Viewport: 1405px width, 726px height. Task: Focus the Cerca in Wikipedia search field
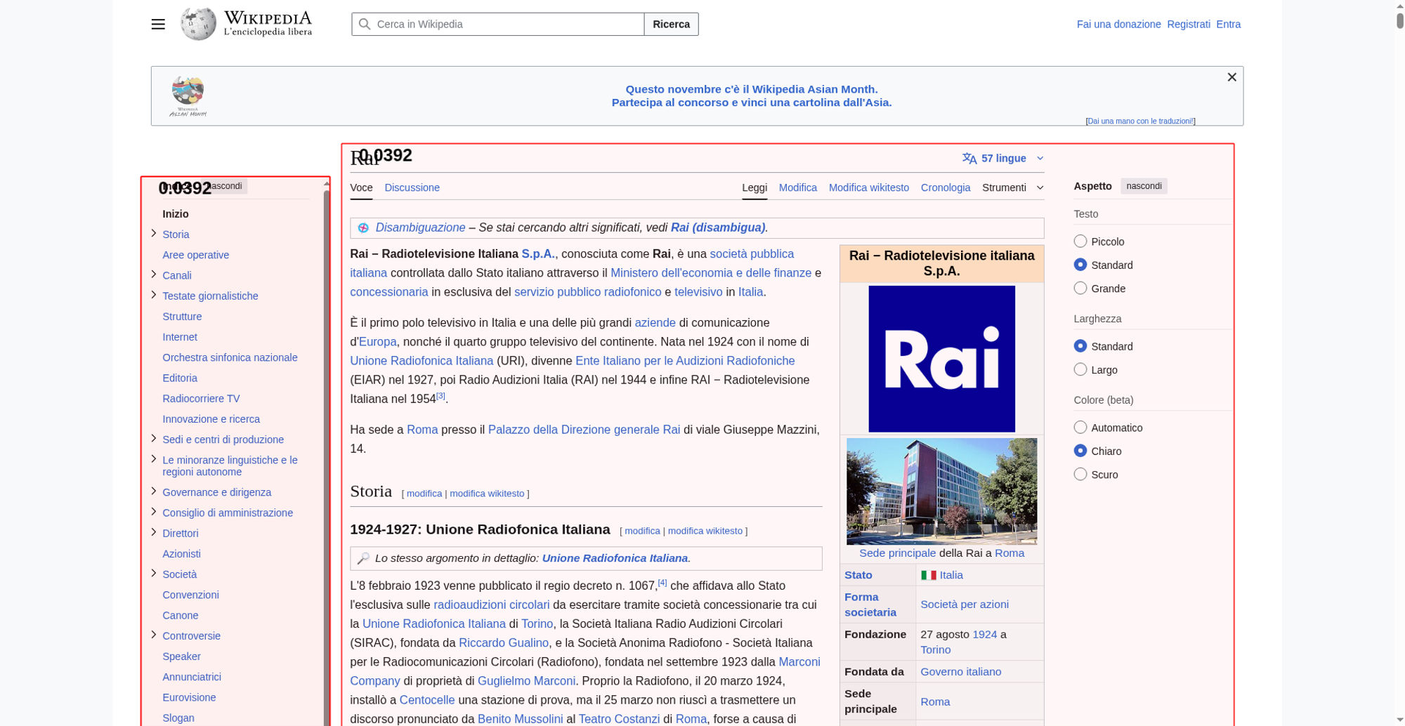506,25
